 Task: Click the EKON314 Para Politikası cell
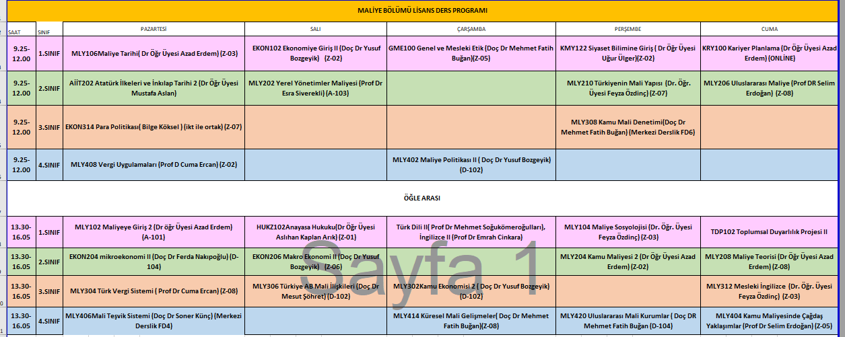pyautogui.click(x=154, y=126)
